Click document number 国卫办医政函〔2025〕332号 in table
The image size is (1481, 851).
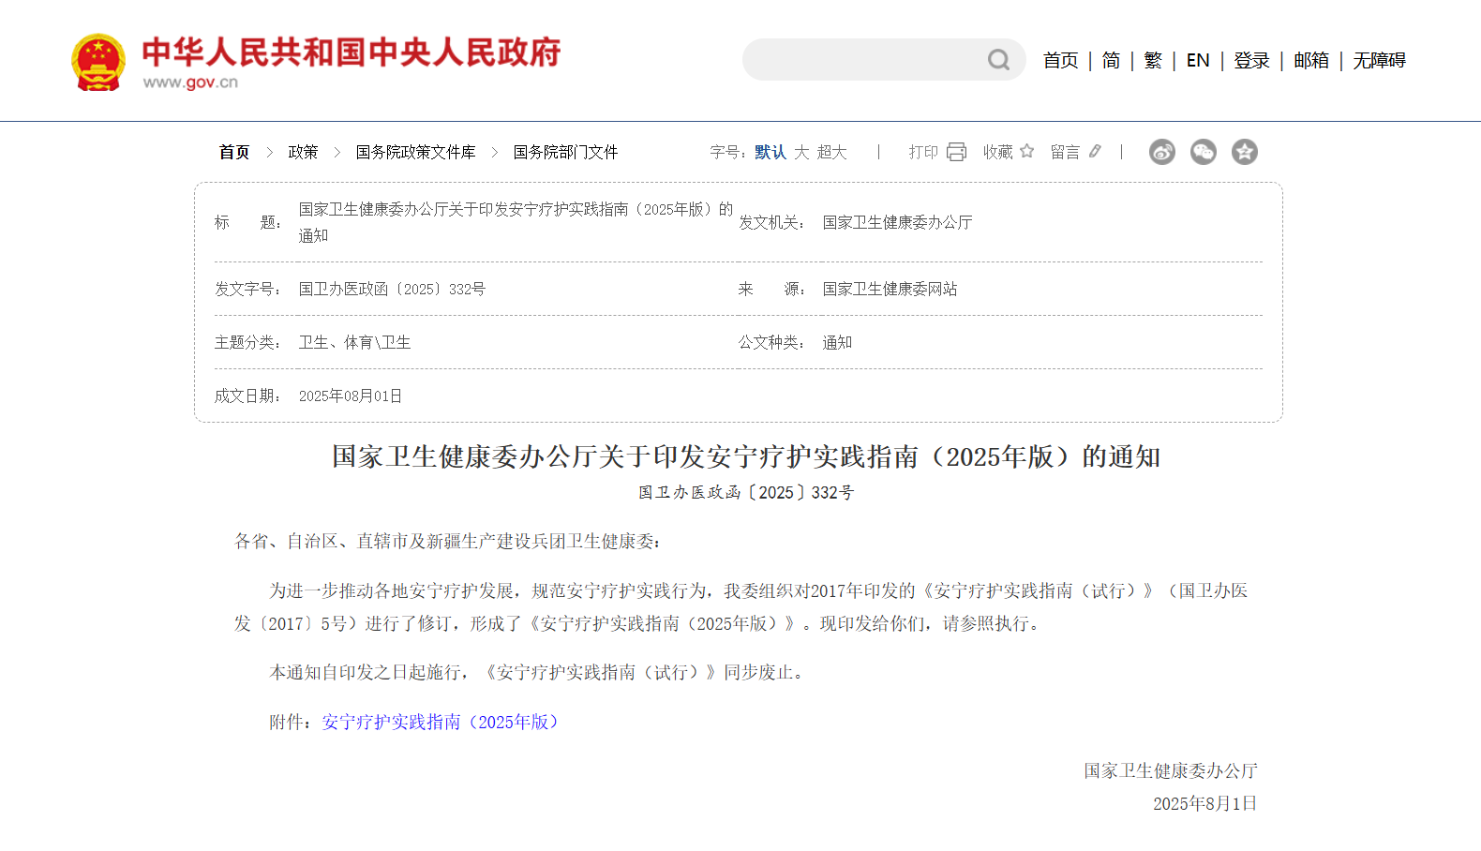[x=392, y=289]
